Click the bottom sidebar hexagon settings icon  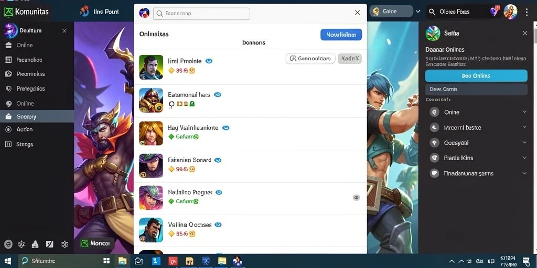[22, 244]
